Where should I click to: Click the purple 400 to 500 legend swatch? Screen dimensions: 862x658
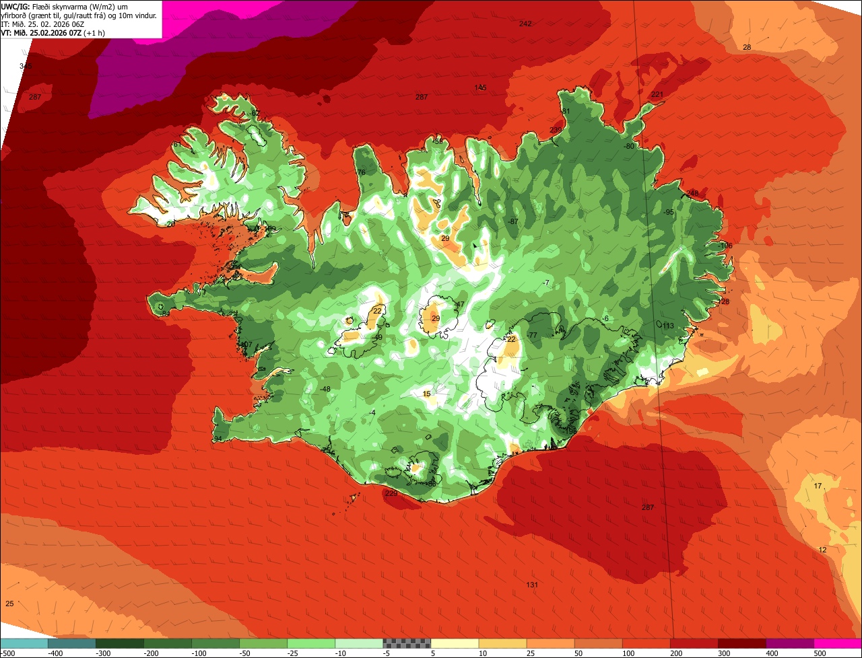click(x=789, y=643)
